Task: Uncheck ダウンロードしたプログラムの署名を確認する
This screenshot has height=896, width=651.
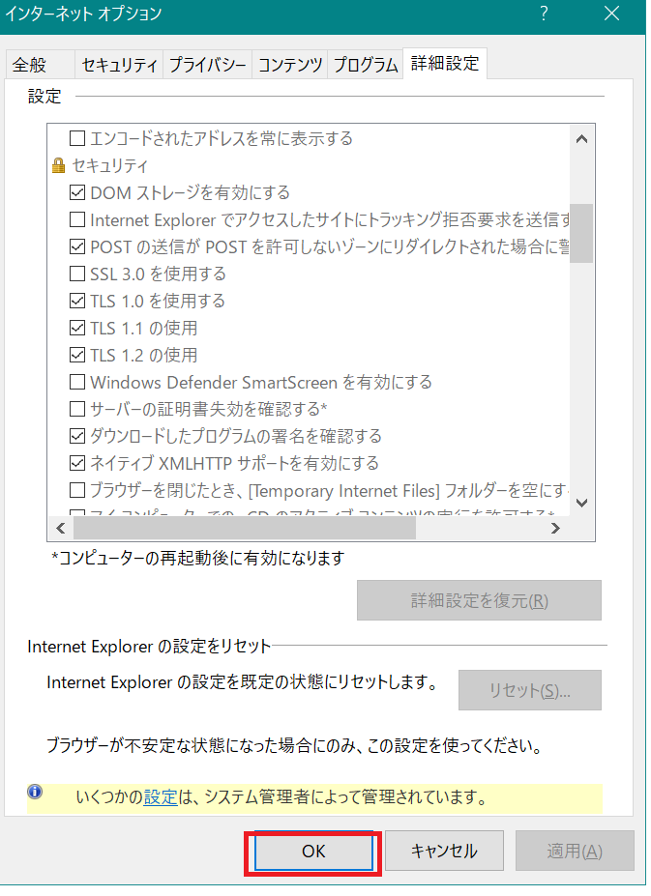Action: click(77, 436)
